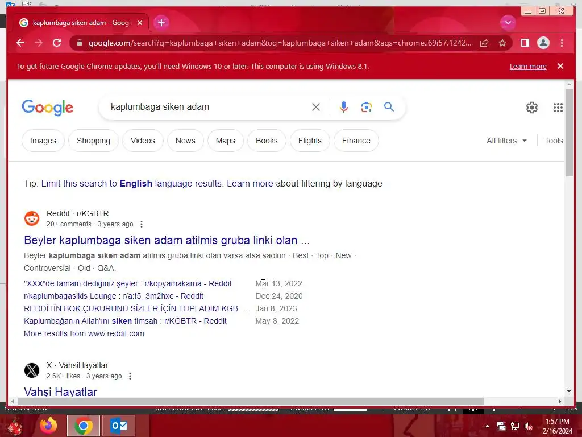The height and width of the screenshot is (437, 582).
Task: Limit search to English language results link
Action: 131,184
